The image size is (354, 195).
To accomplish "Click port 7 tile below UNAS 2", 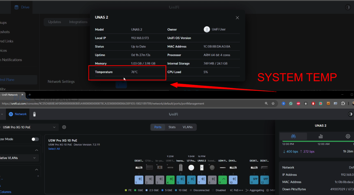I will click(202, 180).
